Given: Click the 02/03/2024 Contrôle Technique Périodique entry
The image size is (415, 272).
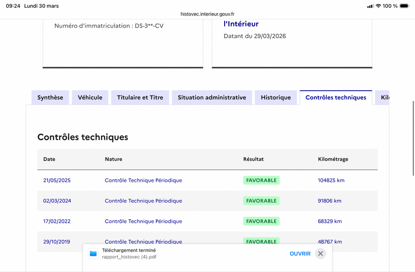Looking at the screenshot, I should pyautogui.click(x=144, y=201).
